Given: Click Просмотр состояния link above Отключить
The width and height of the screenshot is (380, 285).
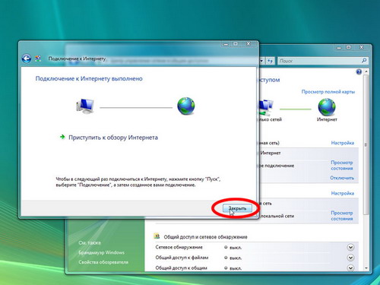Looking at the screenshot, I should tap(342, 165).
